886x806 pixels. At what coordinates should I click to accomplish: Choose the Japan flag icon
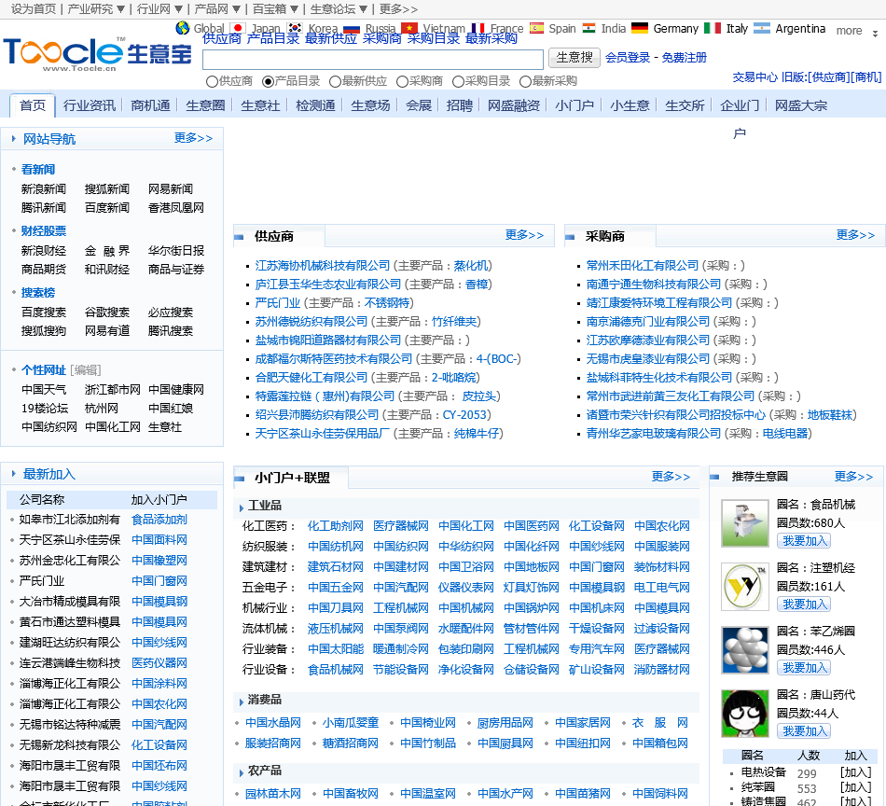coord(238,28)
